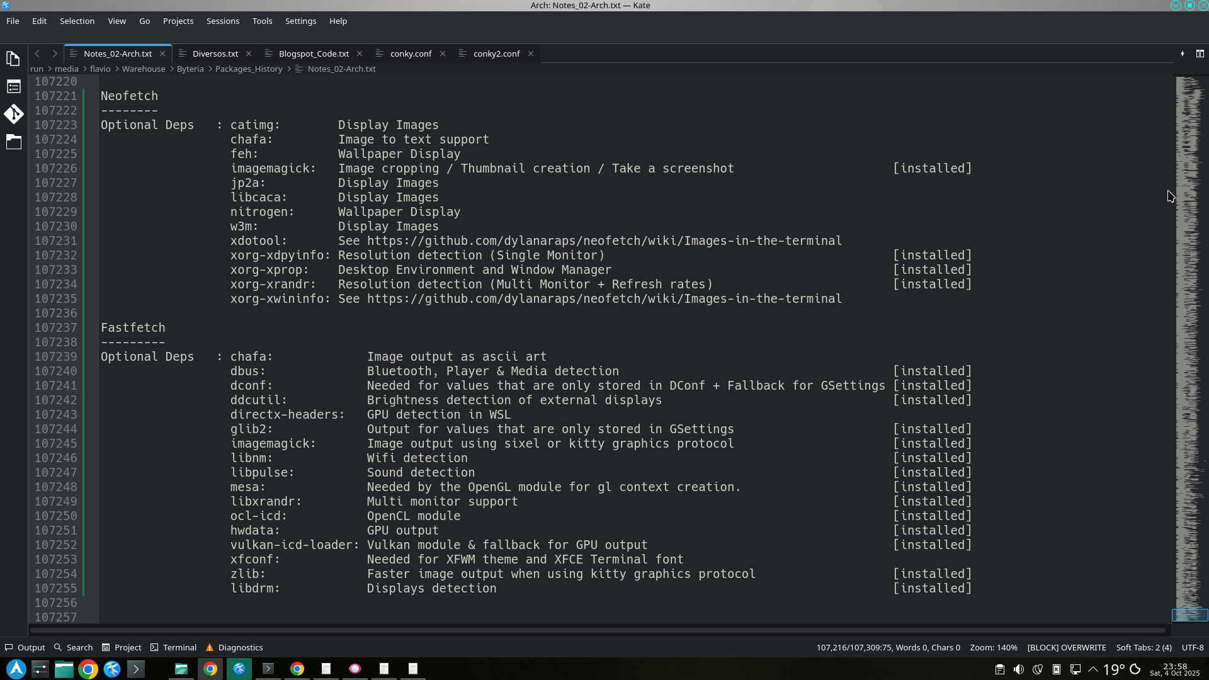
Task: Close the conky.conf tab
Action: coord(443,54)
